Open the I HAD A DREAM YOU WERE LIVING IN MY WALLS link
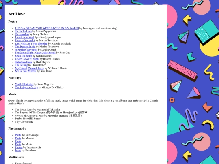This screenshot has height=164, width=219. pyautogui.click(x=47, y=28)
